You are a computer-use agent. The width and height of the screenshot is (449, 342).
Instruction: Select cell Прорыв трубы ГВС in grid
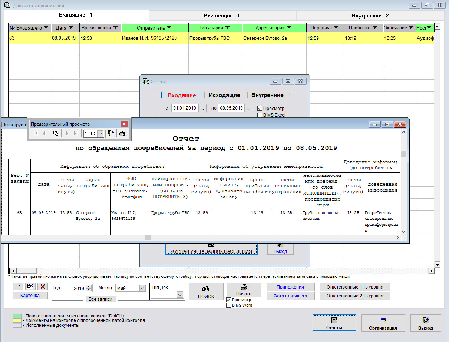tap(215, 38)
